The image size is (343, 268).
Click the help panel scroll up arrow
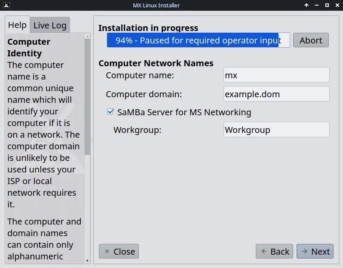click(x=87, y=36)
